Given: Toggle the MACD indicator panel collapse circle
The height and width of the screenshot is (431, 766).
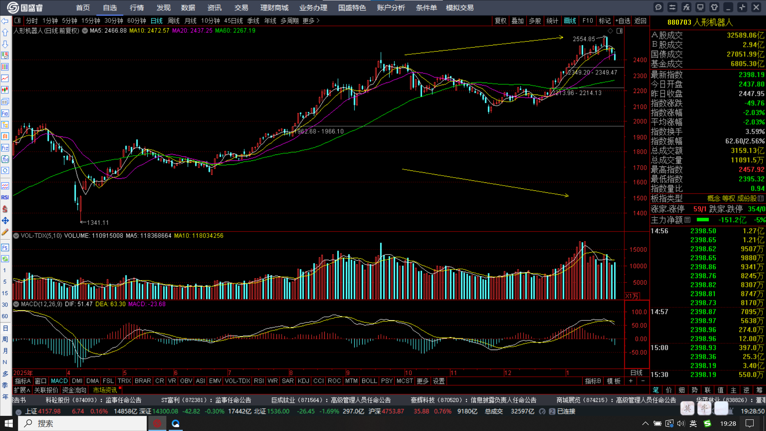Looking at the screenshot, I should pyautogui.click(x=16, y=304).
